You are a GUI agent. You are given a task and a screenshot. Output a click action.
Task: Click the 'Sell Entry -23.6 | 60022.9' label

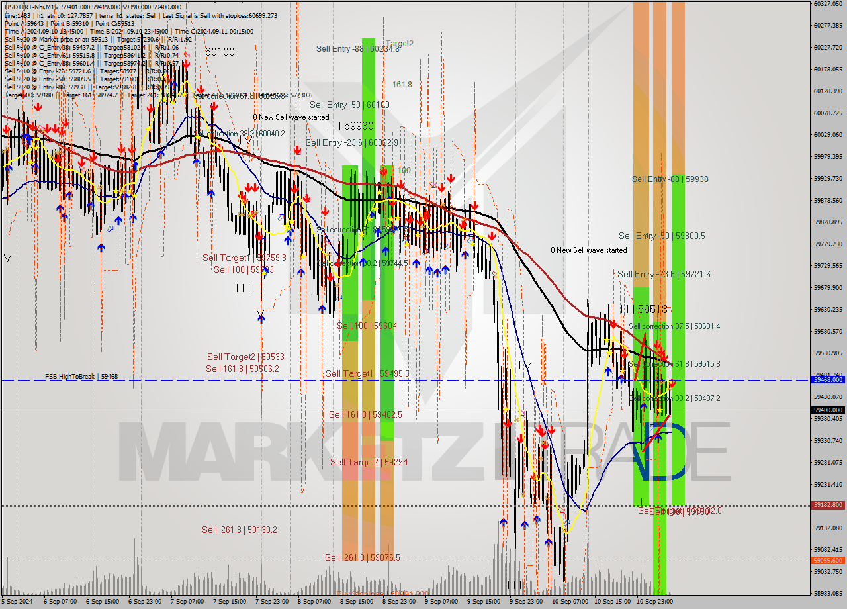coord(351,142)
